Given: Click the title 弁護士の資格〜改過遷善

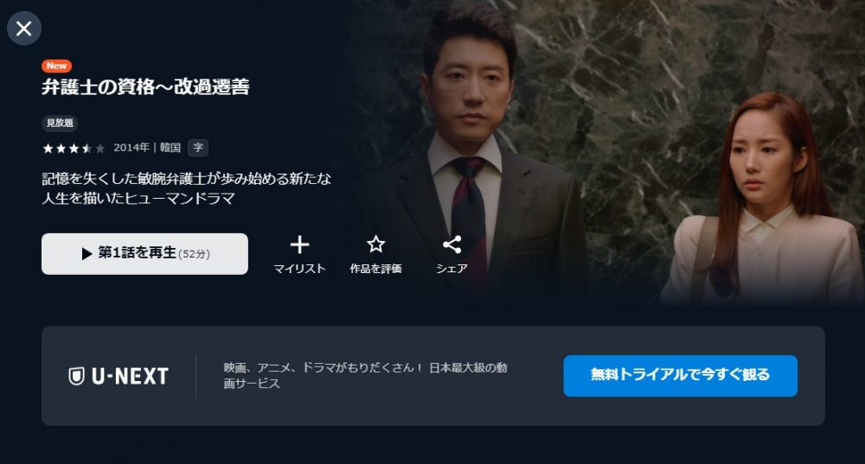Looking at the screenshot, I should (x=145, y=87).
